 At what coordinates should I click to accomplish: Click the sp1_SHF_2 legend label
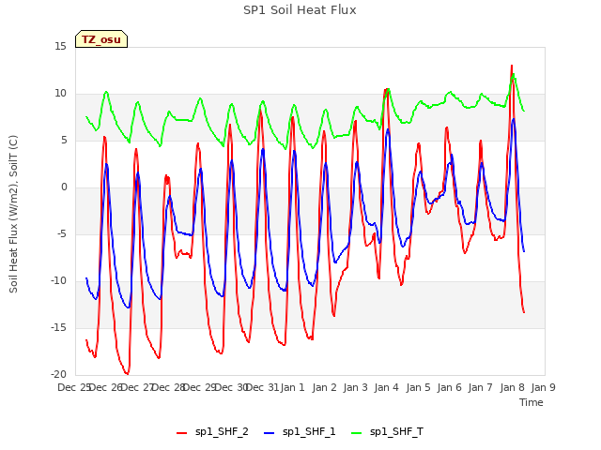222,431
